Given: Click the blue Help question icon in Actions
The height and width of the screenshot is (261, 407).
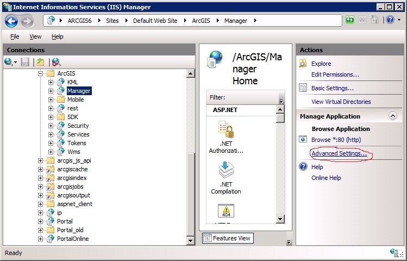Looking at the screenshot, I should click(303, 166).
